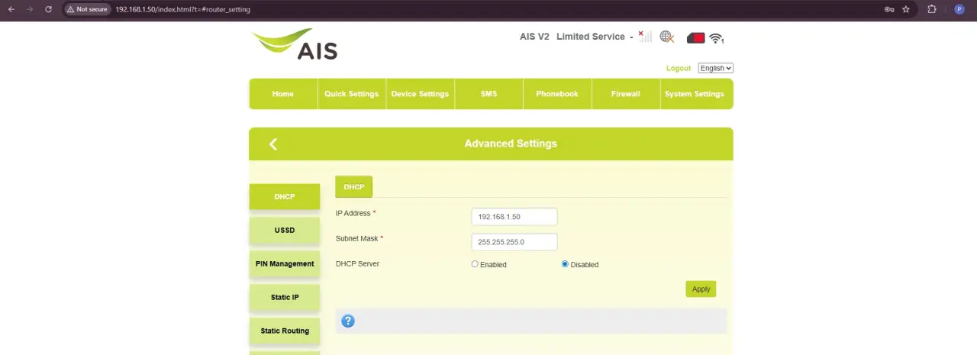Open Static Routing in the sidebar
The image size is (977, 355).
285,331
